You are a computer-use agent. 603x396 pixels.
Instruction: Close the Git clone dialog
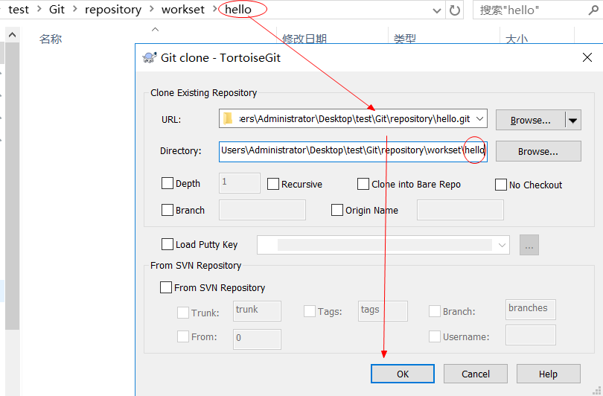(x=587, y=57)
